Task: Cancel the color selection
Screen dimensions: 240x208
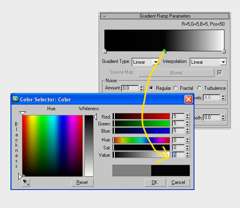Action: pos(178,182)
